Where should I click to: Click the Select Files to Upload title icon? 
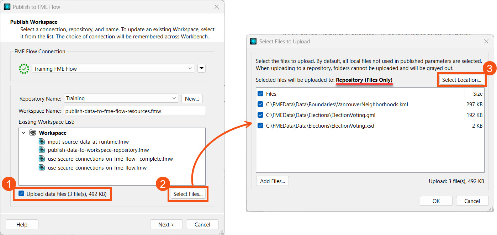tap(253, 42)
